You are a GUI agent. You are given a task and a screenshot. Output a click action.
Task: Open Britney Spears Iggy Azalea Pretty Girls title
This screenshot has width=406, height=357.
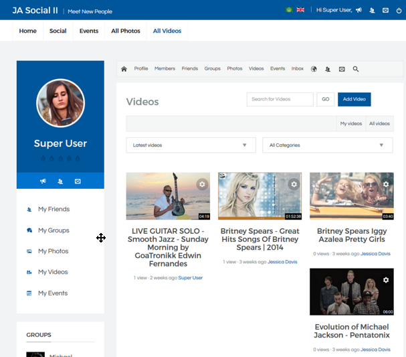point(352,235)
